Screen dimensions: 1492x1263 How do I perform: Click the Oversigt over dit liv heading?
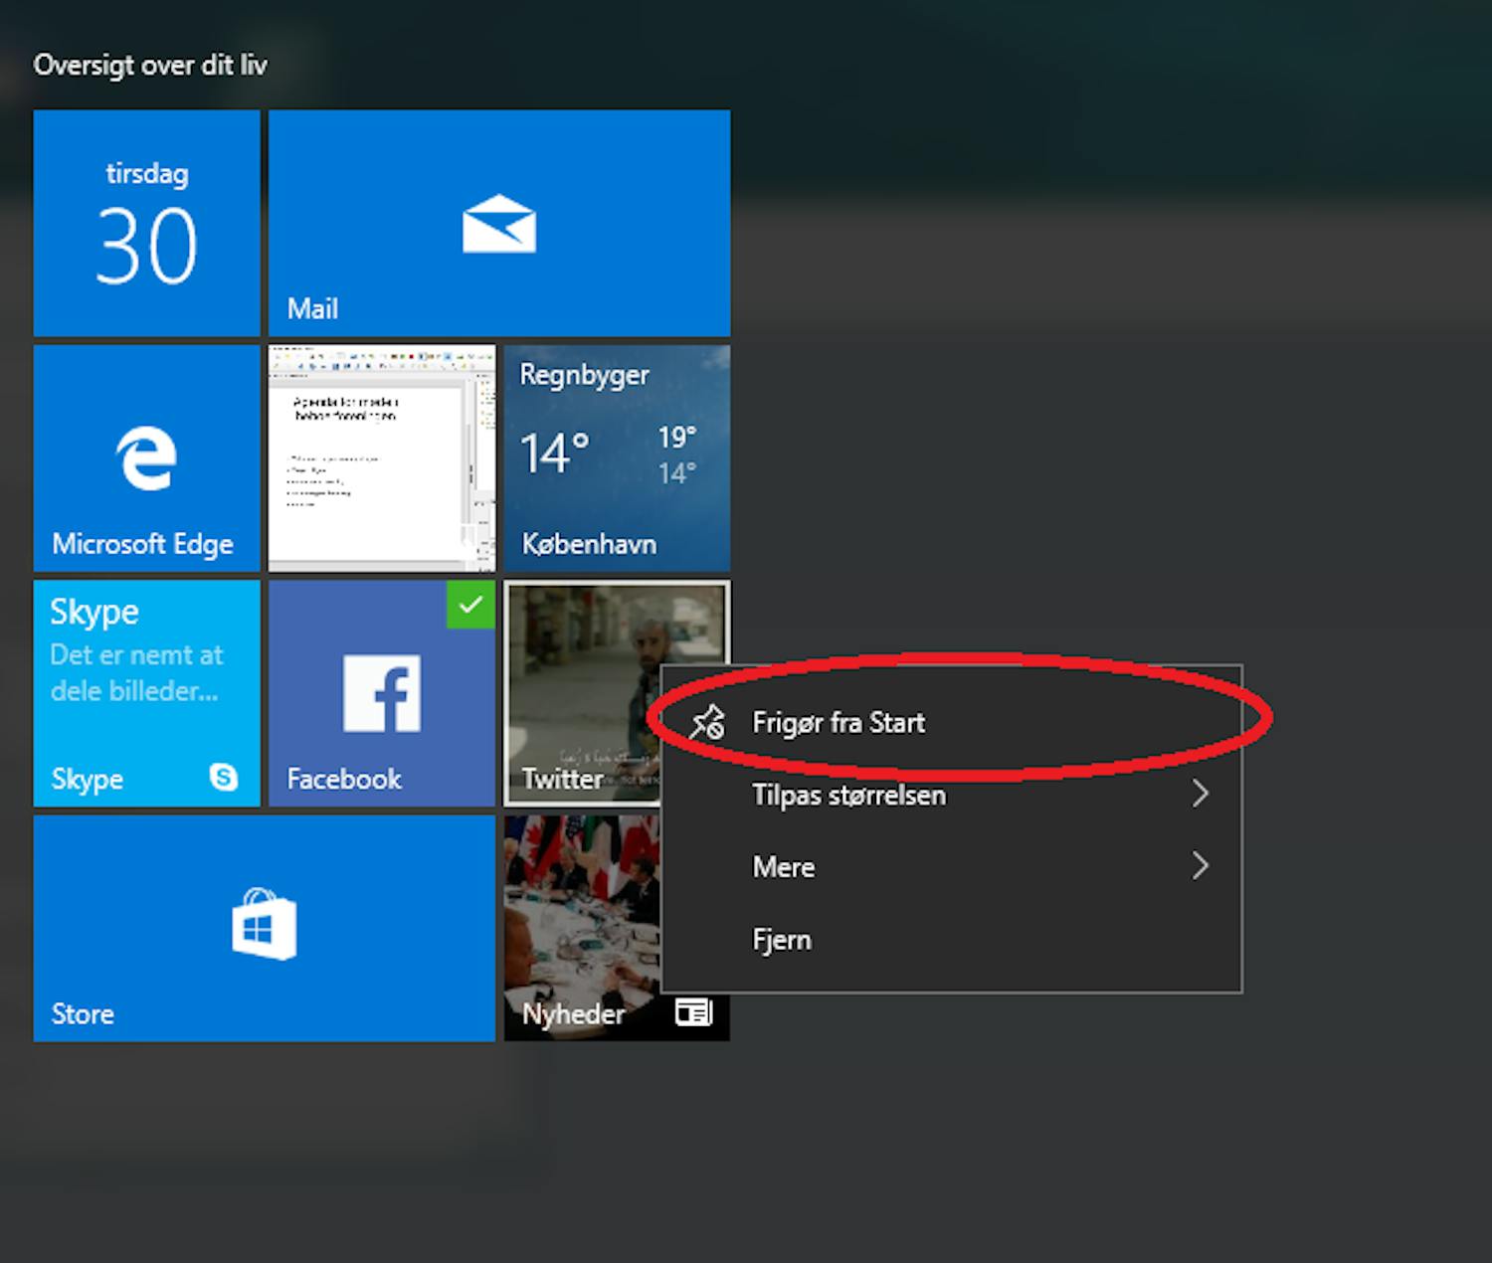click(x=150, y=64)
